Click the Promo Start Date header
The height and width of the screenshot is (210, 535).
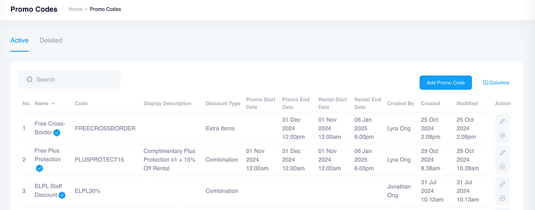[261, 103]
